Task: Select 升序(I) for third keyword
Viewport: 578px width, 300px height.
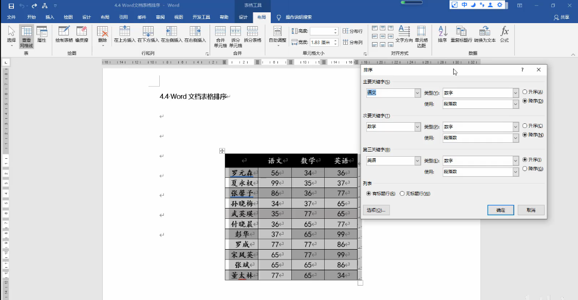Action: point(532,160)
